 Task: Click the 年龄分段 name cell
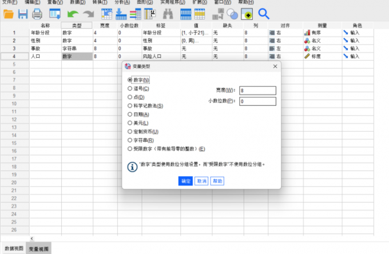[45, 33]
